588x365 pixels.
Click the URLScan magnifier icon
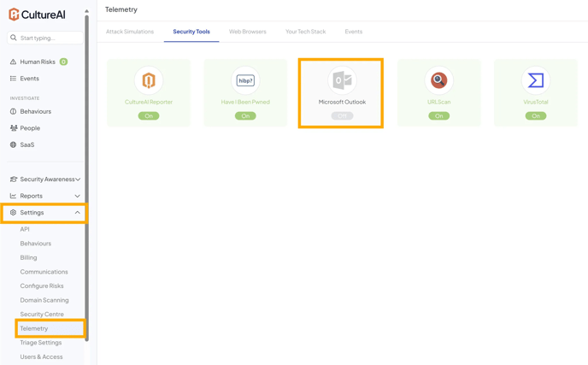[438, 80]
